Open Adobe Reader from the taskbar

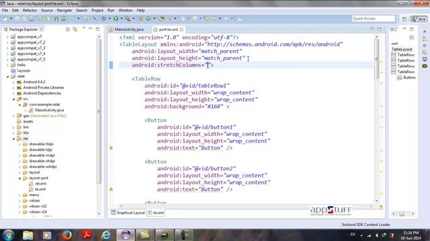(x=87, y=235)
